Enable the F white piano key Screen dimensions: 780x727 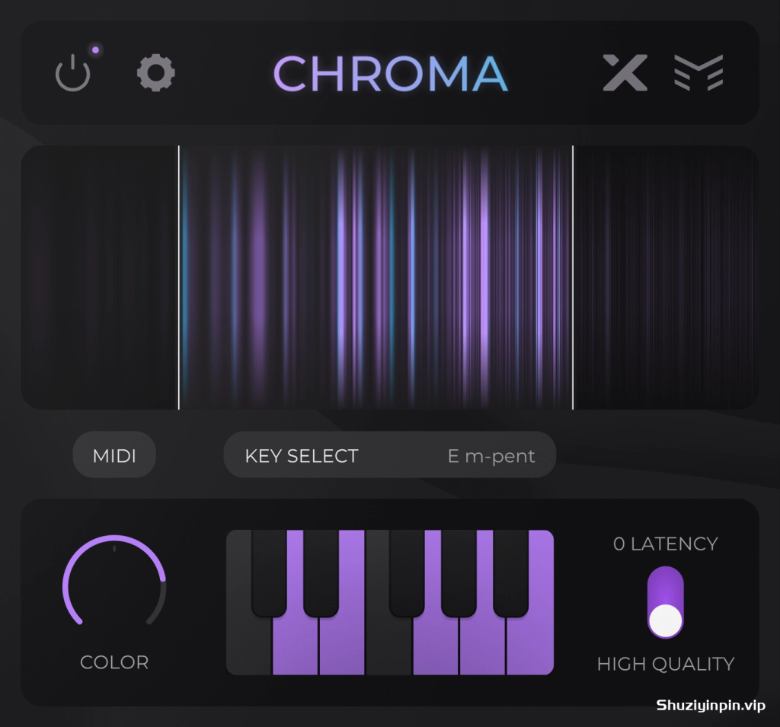pos(388,646)
